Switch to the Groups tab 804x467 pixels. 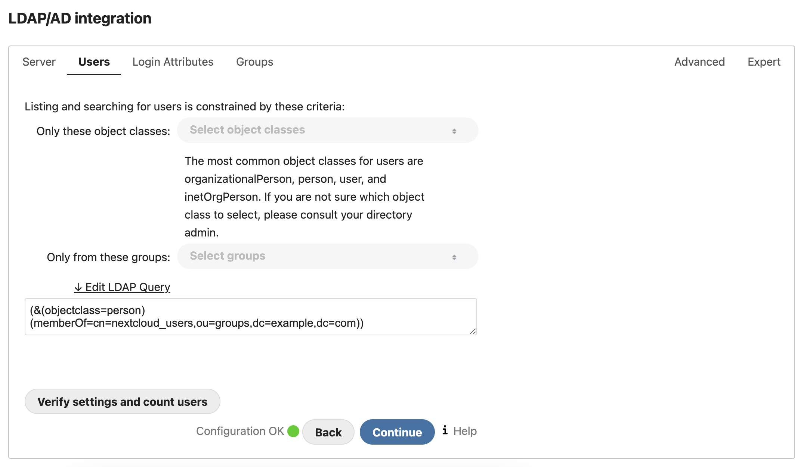pos(254,62)
